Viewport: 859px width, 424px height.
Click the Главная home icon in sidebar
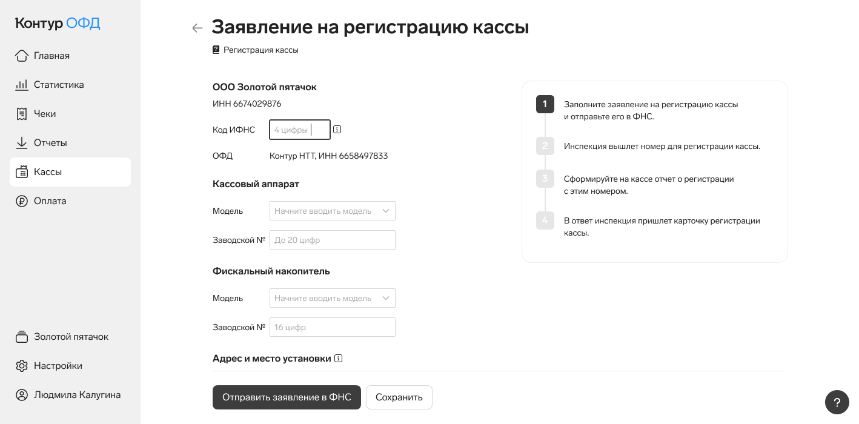click(x=22, y=56)
